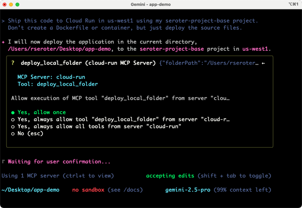302x208 pixels.
Task: Click the spinner icon beside Waiting for user confirmation
Action: [3, 162]
